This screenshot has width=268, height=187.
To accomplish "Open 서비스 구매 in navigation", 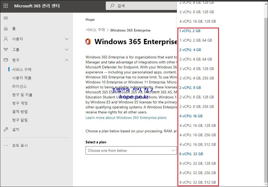I will 22,69.
